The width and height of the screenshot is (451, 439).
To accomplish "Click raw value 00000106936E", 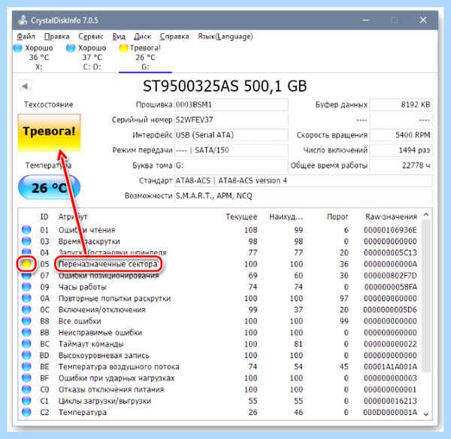I will 390,230.
